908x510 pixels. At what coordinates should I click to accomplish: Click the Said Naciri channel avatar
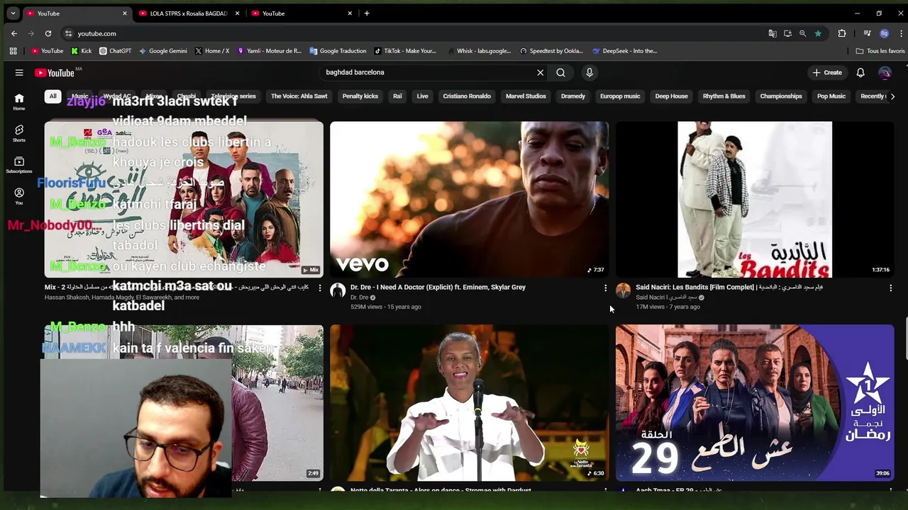pos(624,290)
